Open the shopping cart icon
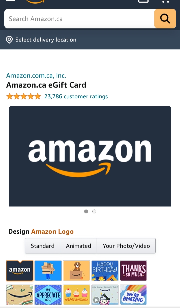 coord(166,1)
